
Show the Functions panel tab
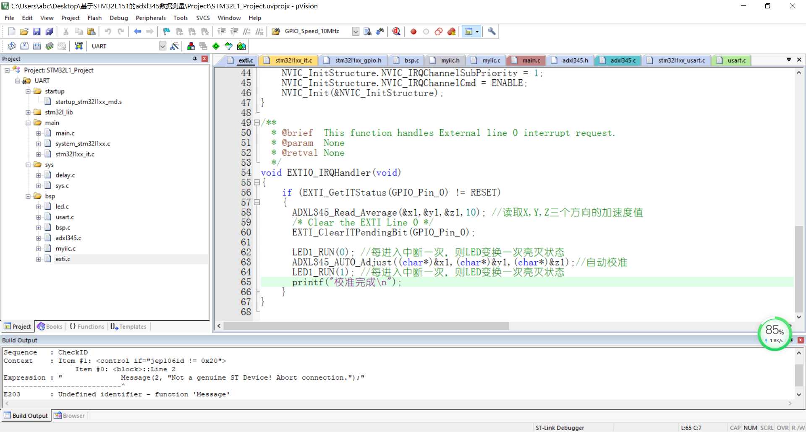[x=87, y=327]
